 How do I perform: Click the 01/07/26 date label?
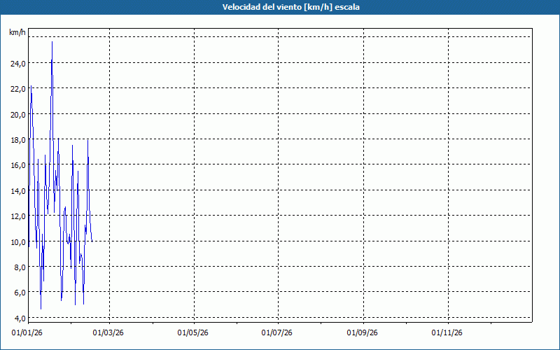[276, 333]
